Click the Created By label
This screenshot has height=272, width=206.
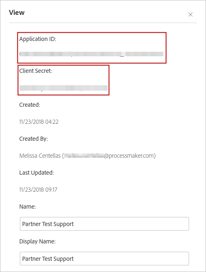click(34, 139)
